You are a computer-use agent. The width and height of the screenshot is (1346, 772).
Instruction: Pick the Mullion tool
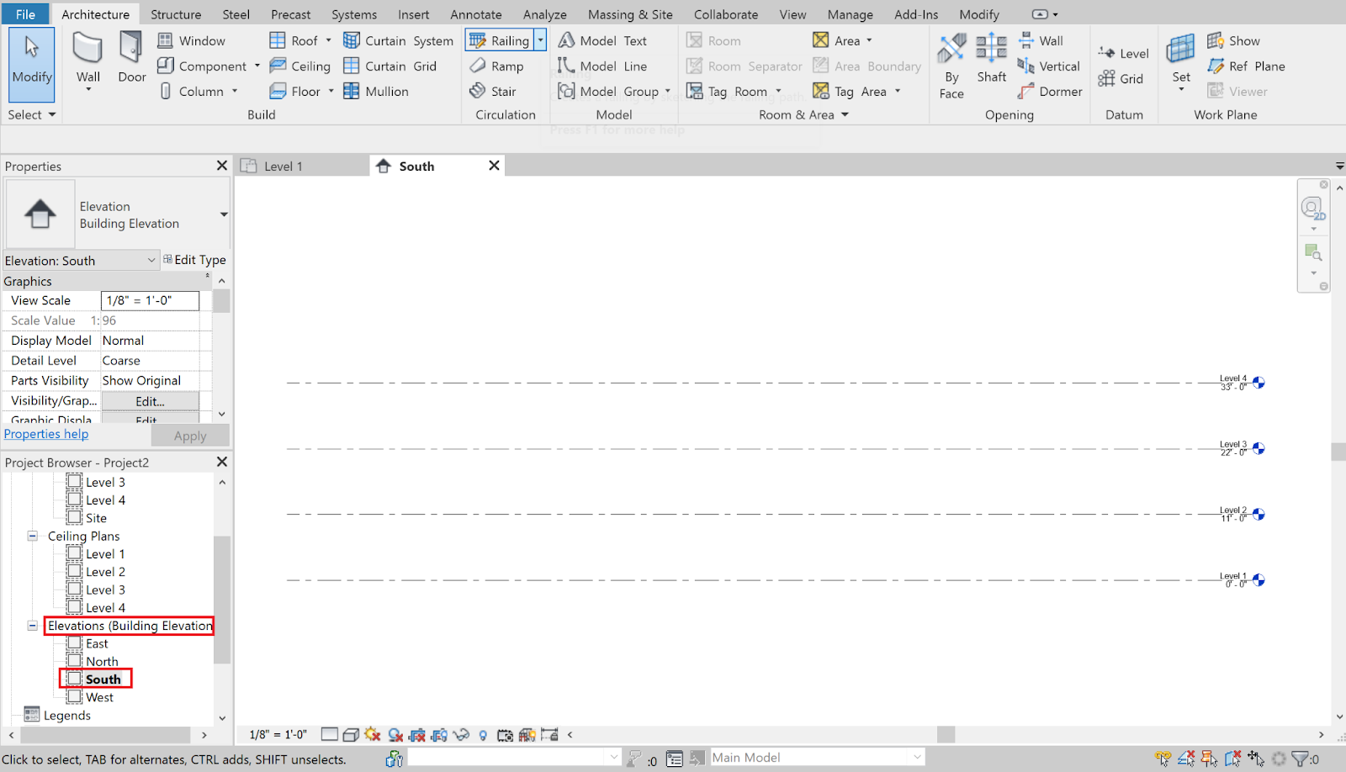click(375, 91)
